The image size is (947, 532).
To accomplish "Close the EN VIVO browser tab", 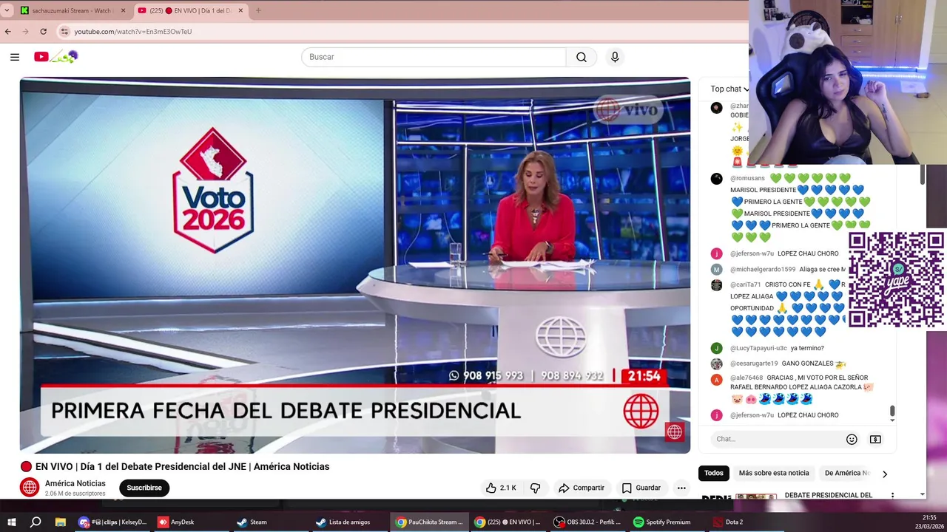I will tap(239, 10).
